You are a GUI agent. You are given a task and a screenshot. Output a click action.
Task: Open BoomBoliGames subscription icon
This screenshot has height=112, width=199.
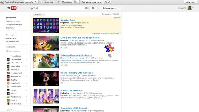tap(8, 97)
